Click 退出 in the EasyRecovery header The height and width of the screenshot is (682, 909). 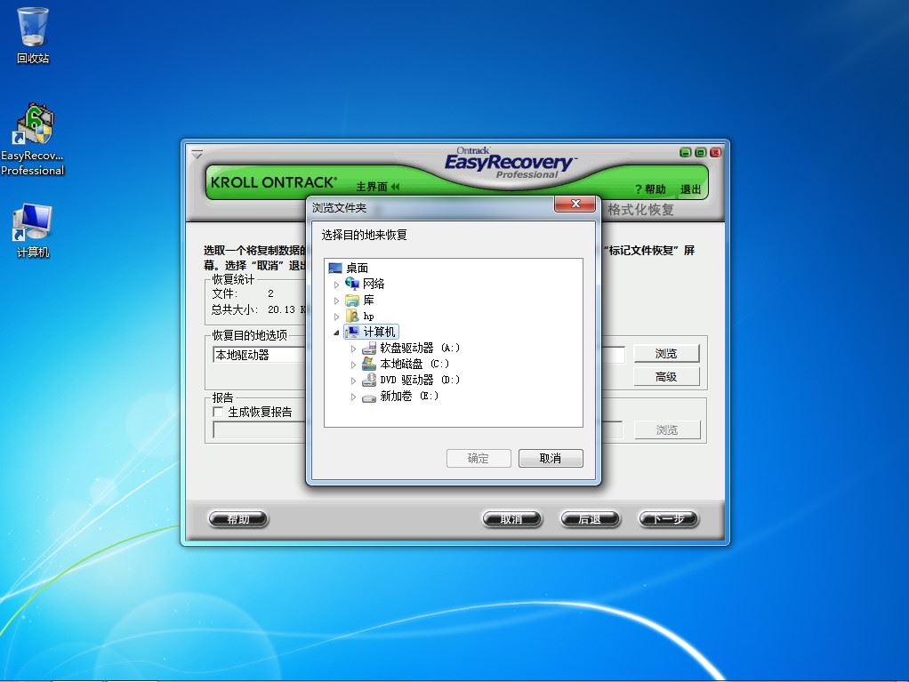[x=690, y=189]
